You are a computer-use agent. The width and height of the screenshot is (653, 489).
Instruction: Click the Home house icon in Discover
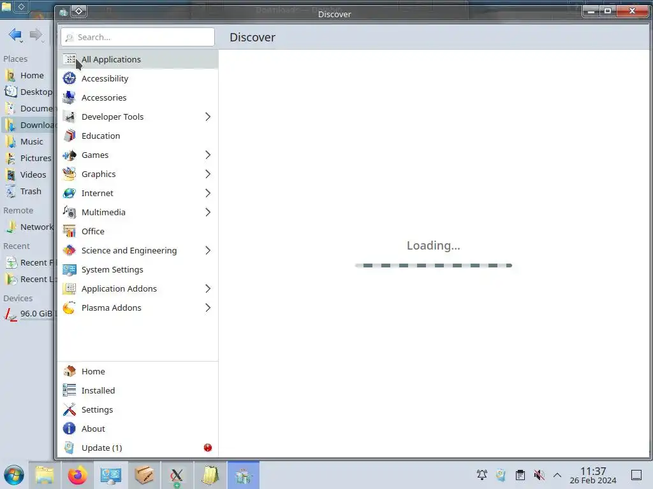[69, 371]
